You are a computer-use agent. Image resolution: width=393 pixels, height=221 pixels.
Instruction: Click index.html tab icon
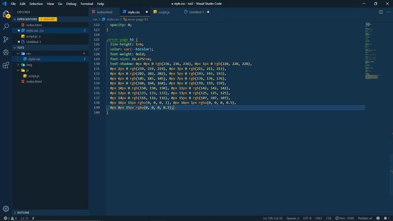pos(93,12)
